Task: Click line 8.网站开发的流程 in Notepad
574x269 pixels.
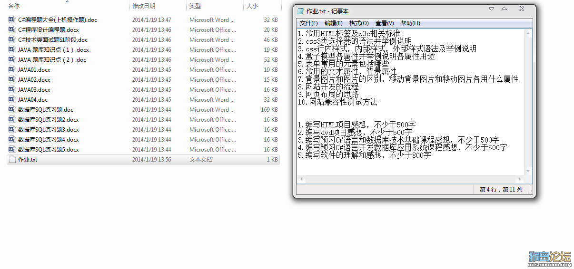Action: pos(328,86)
